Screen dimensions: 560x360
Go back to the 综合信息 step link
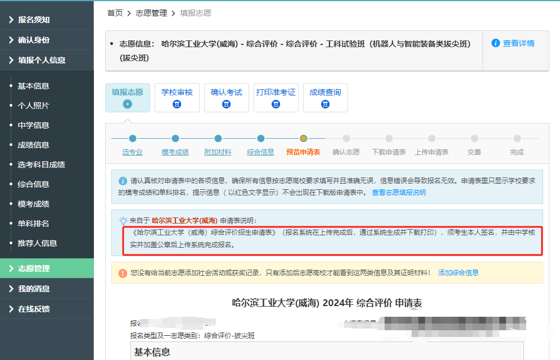260,152
